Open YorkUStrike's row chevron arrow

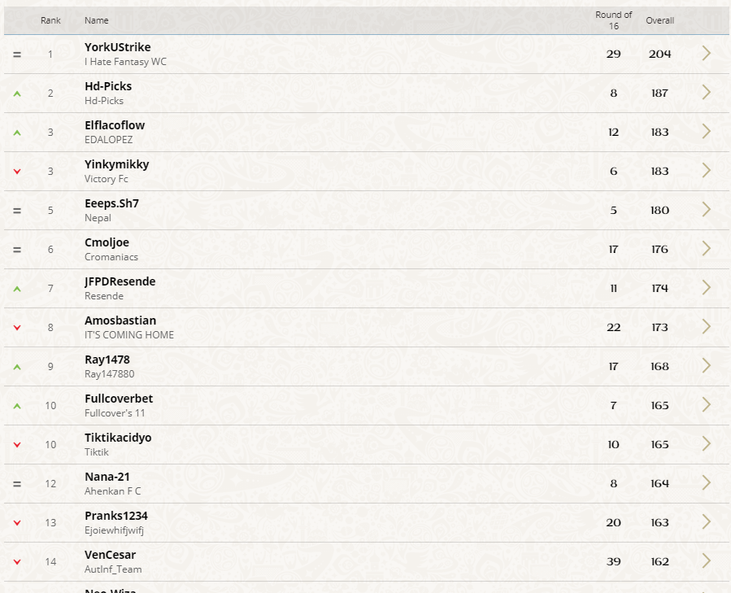click(707, 54)
